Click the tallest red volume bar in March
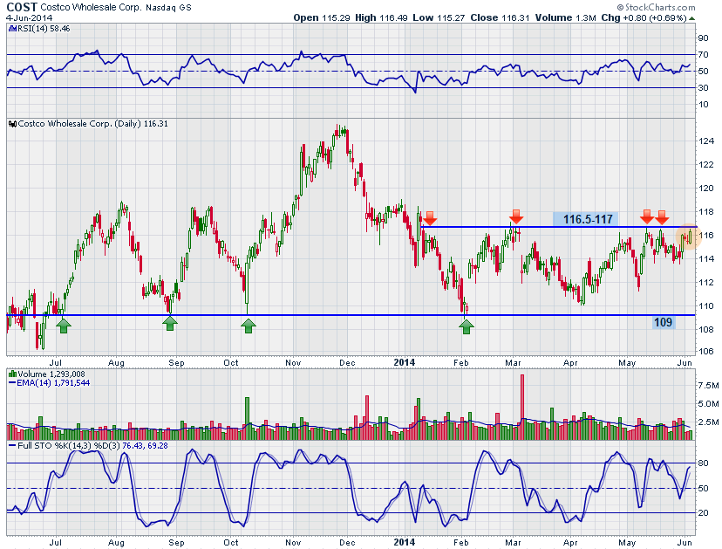The width and height of the screenshot is (722, 549). 522,407
